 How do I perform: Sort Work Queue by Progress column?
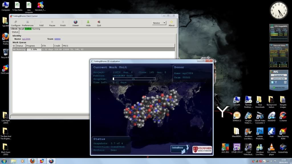point(34,46)
